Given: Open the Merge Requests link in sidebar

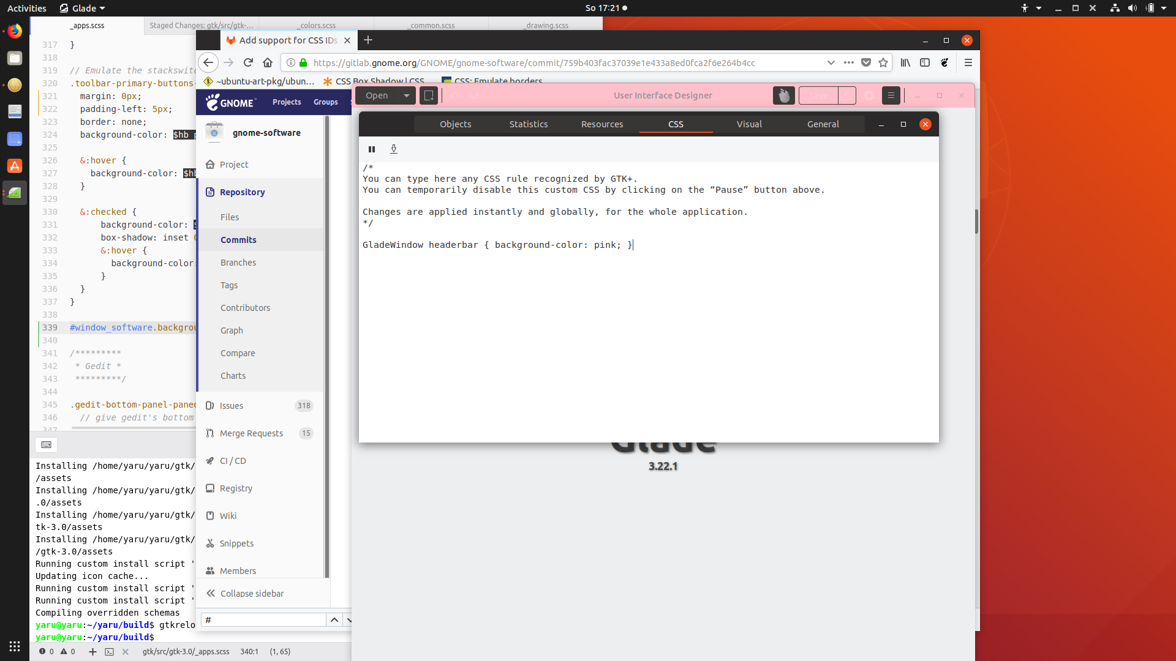Looking at the screenshot, I should [251, 433].
